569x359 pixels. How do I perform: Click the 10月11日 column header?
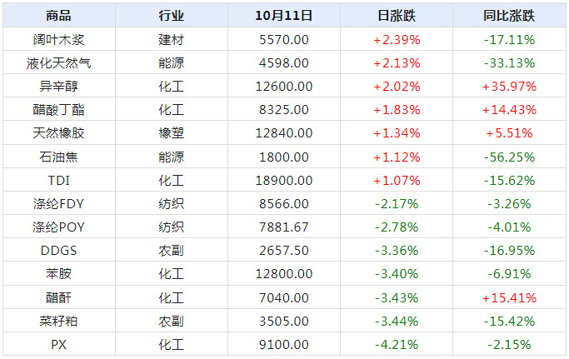click(x=284, y=15)
